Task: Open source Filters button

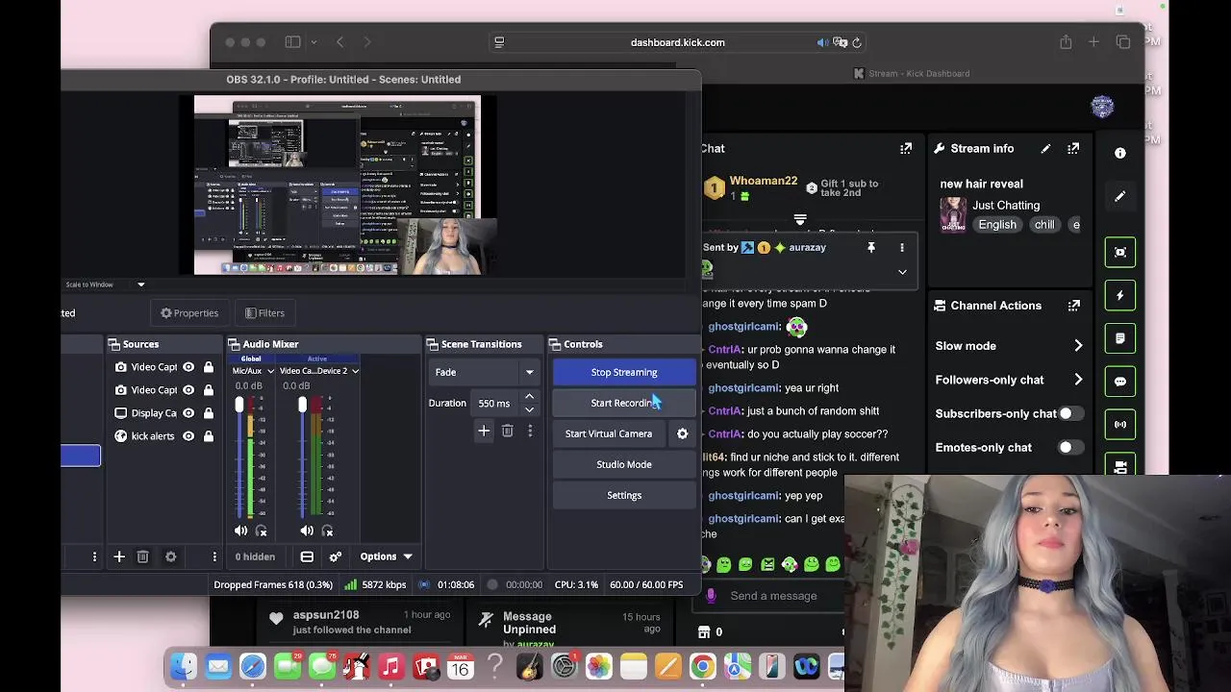Action: 264,313
